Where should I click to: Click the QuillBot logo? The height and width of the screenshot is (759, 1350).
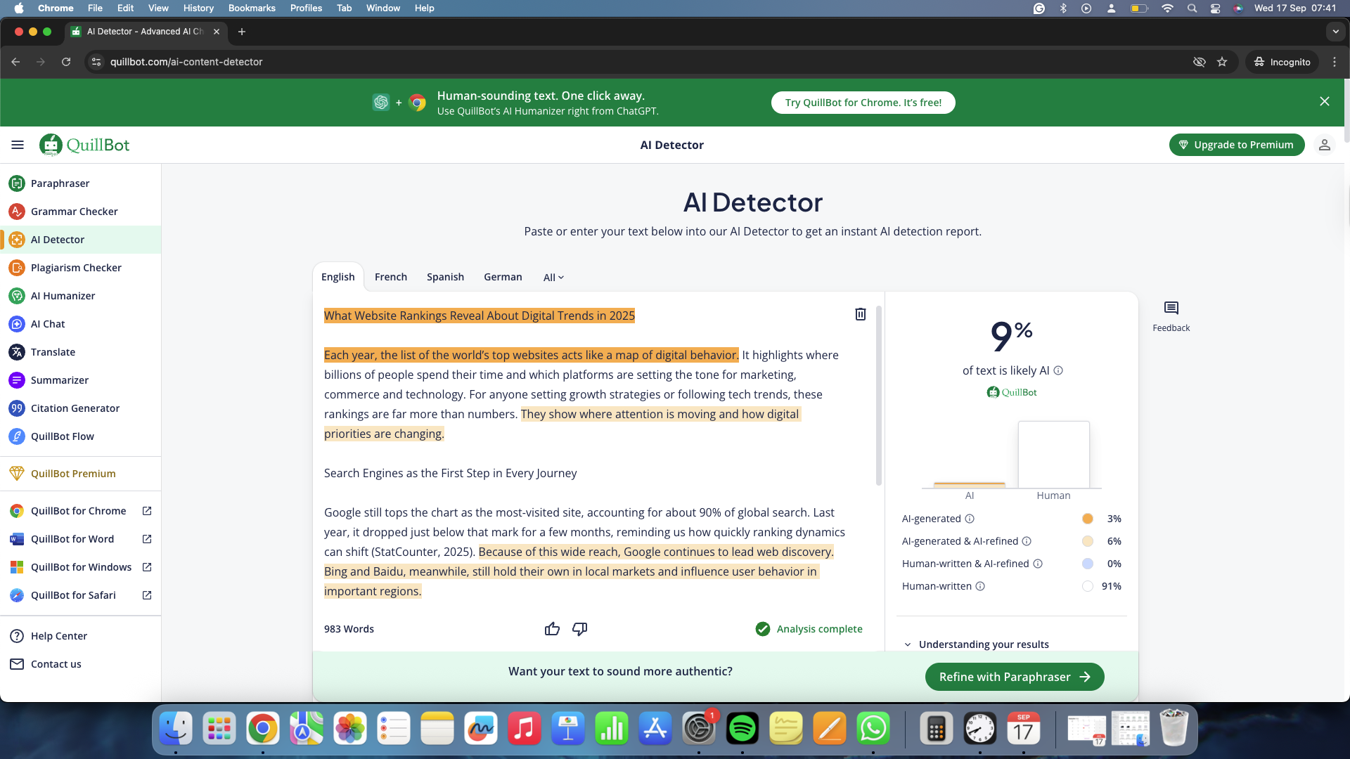[84, 145]
